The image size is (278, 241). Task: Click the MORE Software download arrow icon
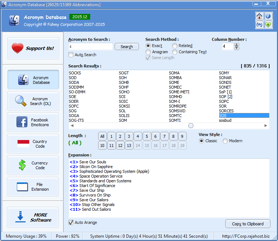20,217
